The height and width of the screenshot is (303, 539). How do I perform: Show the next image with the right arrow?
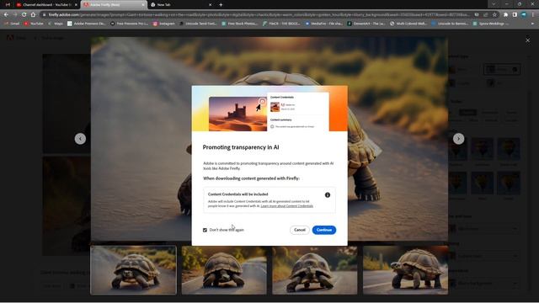(458, 139)
